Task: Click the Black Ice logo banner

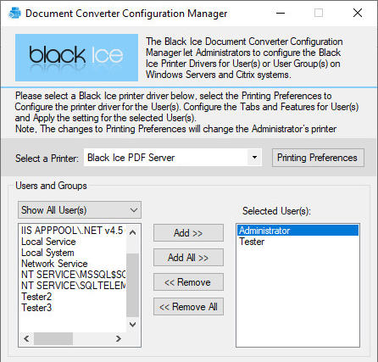Action: coord(76,58)
